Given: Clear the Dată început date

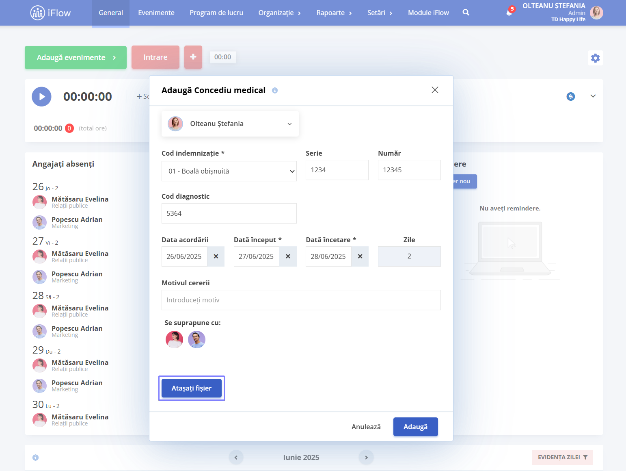Looking at the screenshot, I should [x=288, y=256].
